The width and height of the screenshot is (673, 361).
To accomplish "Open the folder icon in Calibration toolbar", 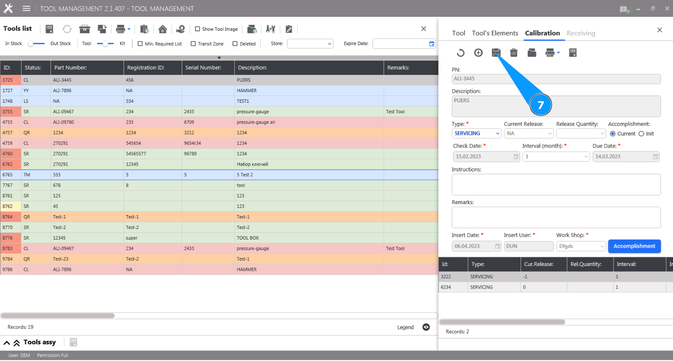I will tap(532, 53).
